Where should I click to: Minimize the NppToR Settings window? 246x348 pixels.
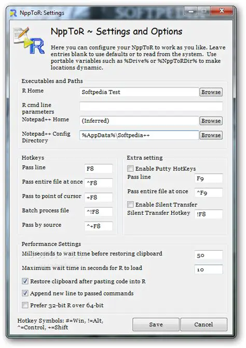[191, 10]
